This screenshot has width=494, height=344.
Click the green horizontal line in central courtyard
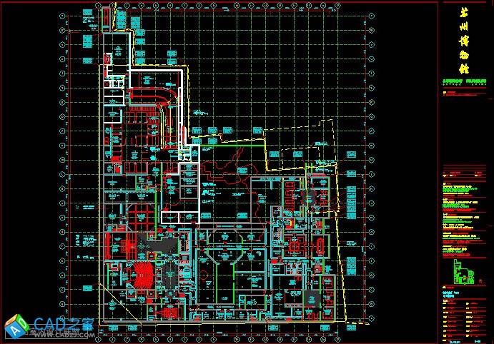(229, 145)
